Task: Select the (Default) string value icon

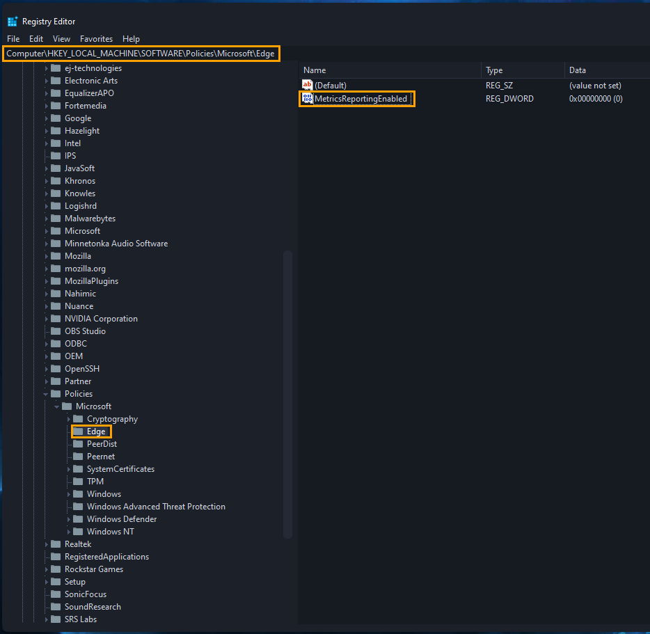Action: 307,85
